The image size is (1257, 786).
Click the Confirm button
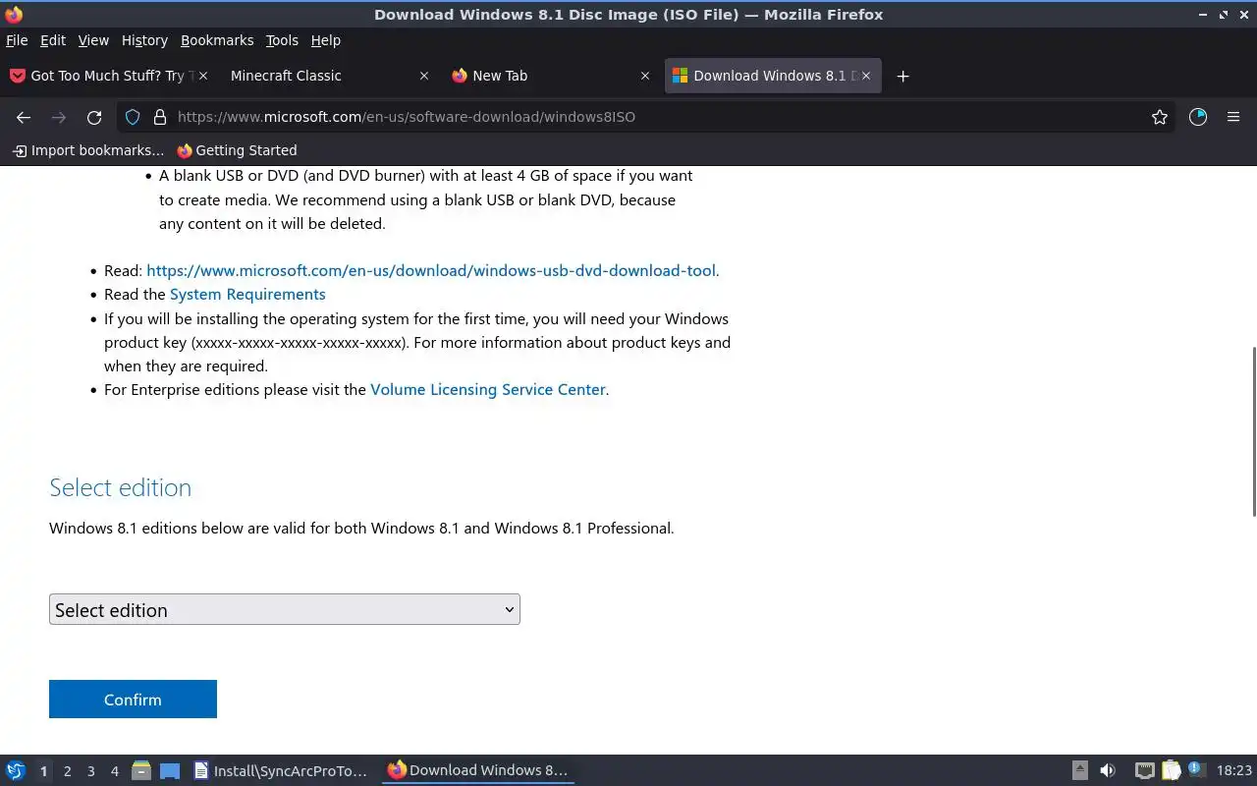(x=133, y=700)
